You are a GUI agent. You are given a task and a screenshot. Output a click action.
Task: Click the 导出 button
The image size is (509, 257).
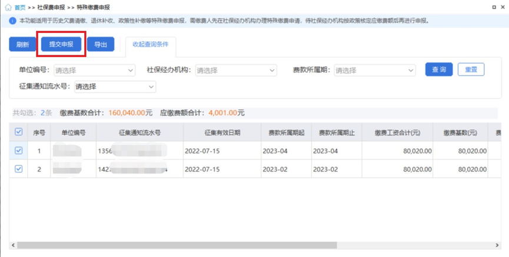pyautogui.click(x=101, y=45)
